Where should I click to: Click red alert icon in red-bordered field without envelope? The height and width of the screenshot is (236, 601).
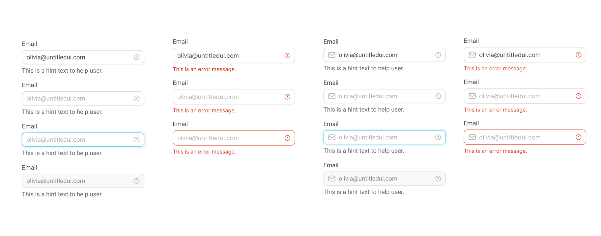(x=287, y=138)
